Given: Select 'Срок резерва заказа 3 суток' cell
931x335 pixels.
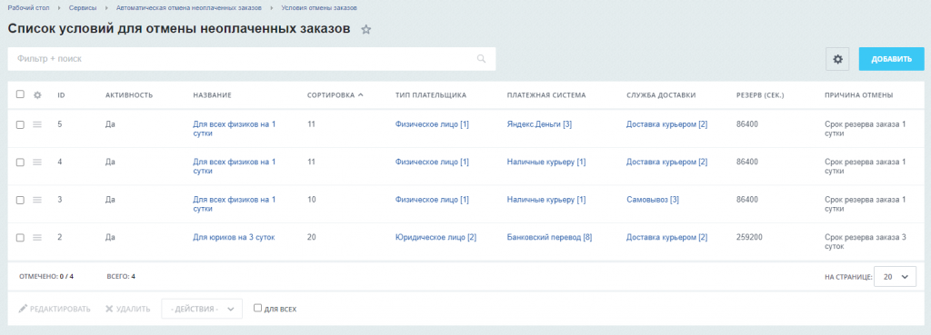Looking at the screenshot, I should click(x=866, y=241).
